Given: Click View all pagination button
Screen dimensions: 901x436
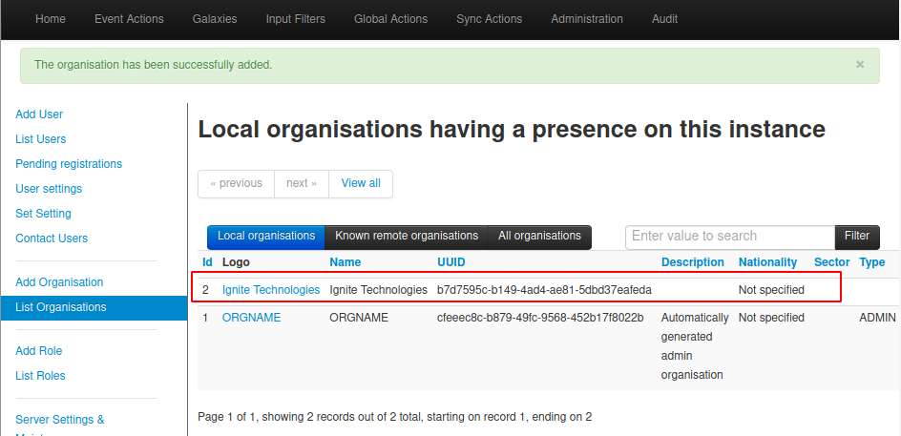Looking at the screenshot, I should coord(361,183).
